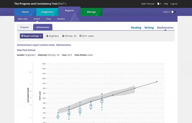The width and height of the screenshot is (192, 123).
Task: Go to the Home tab
Action: click(25, 12)
